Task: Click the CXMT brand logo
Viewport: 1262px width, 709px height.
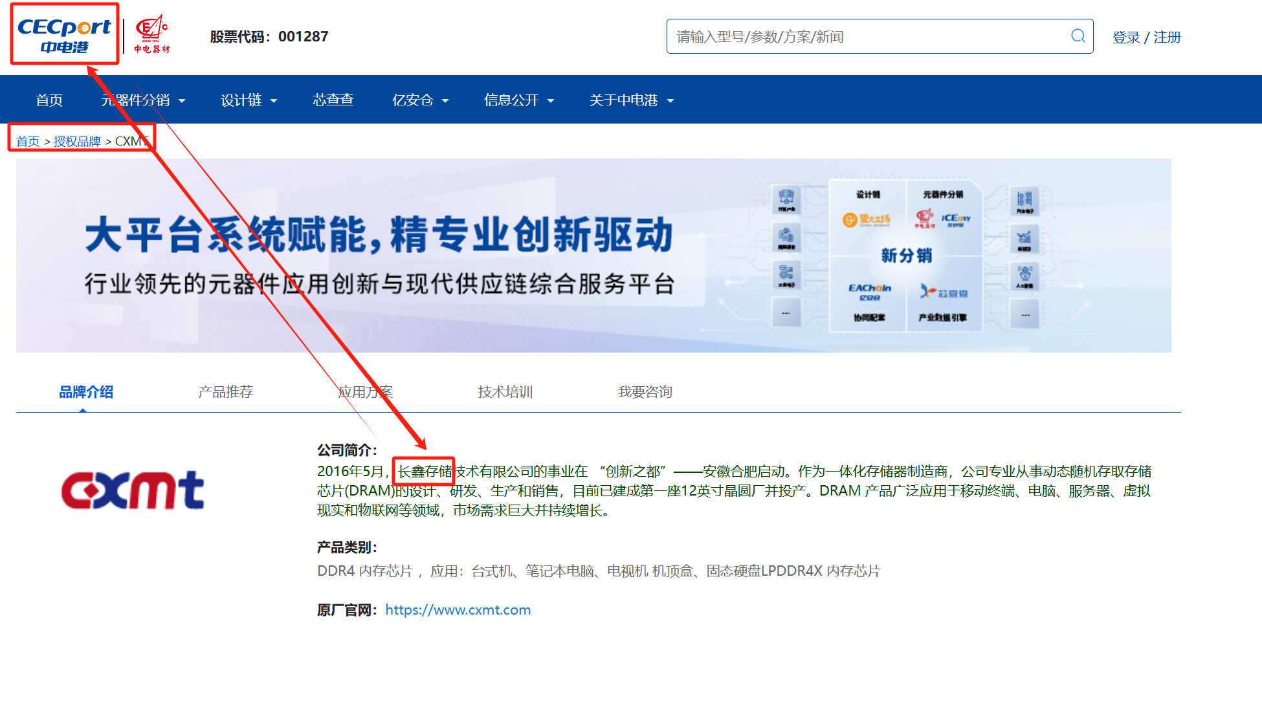Action: [133, 490]
